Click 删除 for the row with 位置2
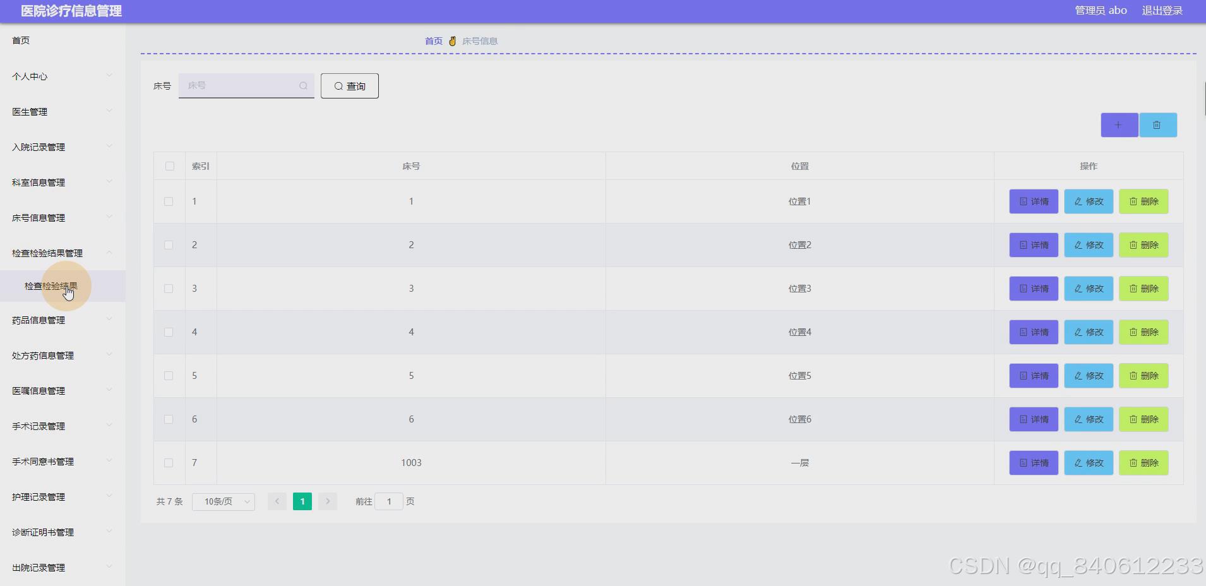 [x=1143, y=245]
